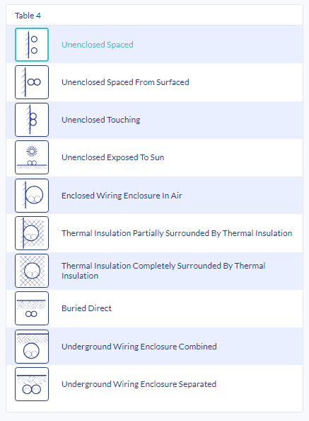Select the Unenclosed Spaced installation icon

tap(32, 45)
